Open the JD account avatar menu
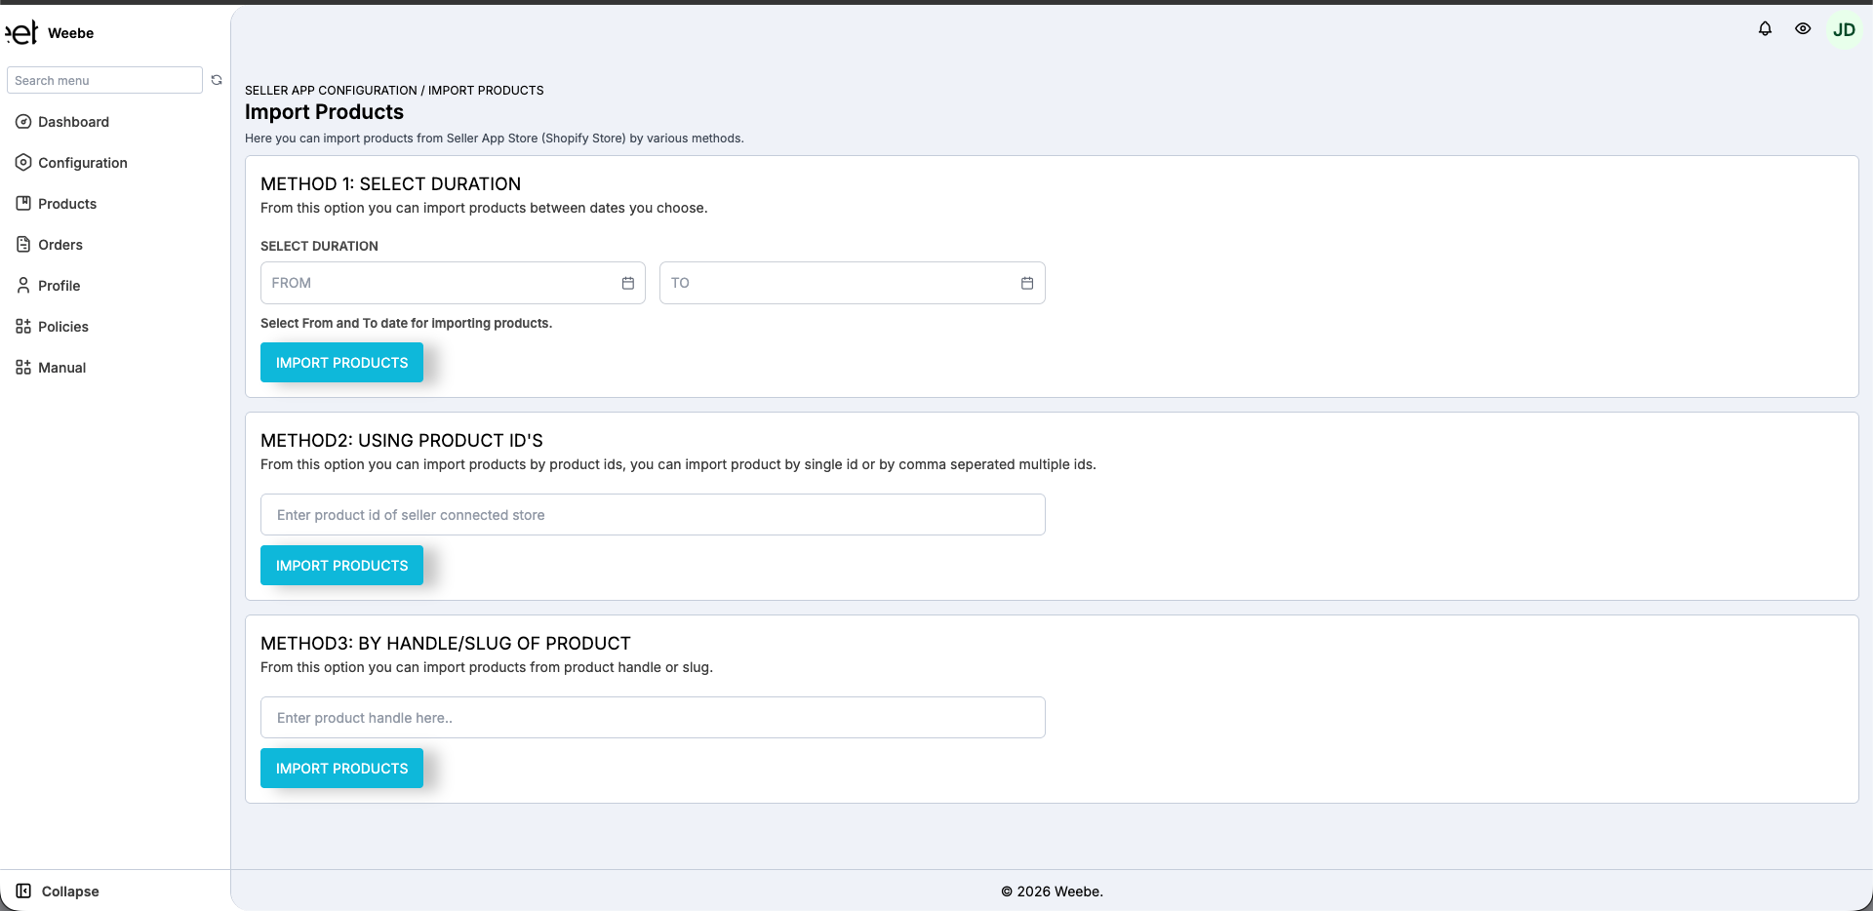This screenshot has height=911, width=1873. pyautogui.click(x=1845, y=29)
